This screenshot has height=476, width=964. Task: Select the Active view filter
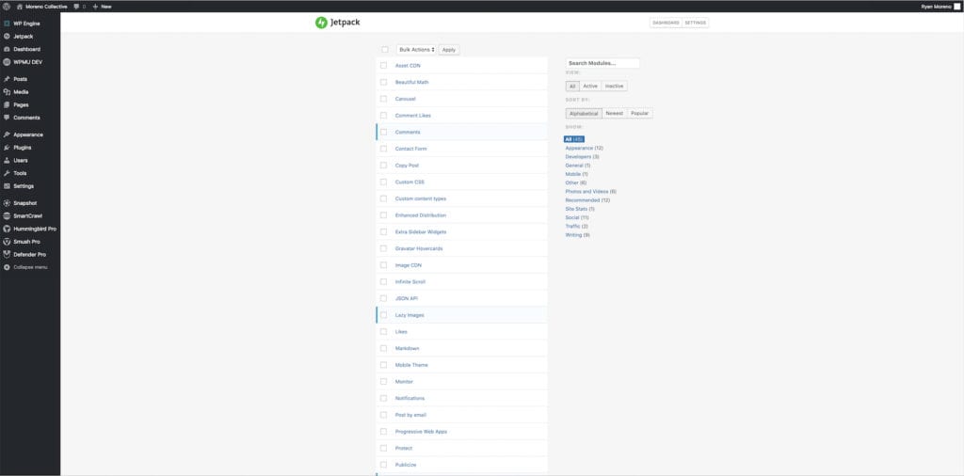point(590,86)
